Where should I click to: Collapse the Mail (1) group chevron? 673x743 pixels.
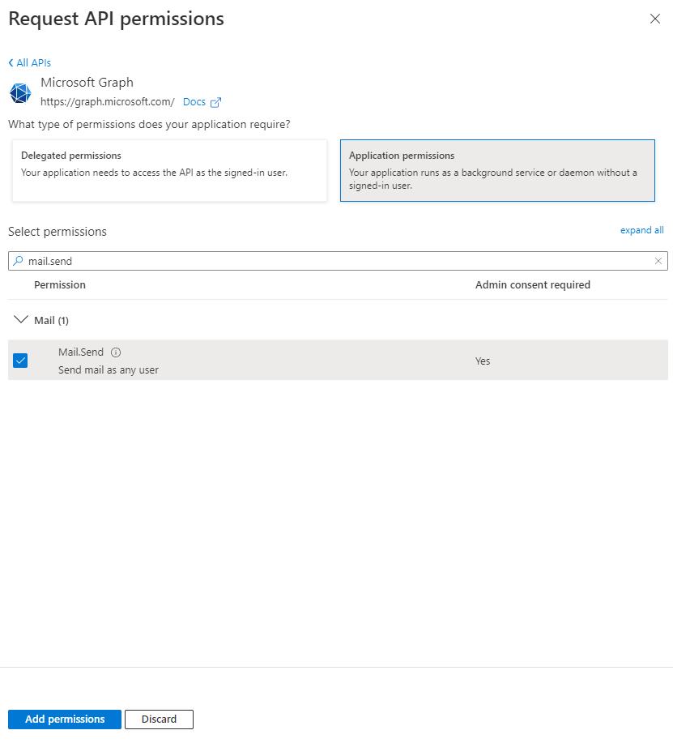[x=20, y=320]
